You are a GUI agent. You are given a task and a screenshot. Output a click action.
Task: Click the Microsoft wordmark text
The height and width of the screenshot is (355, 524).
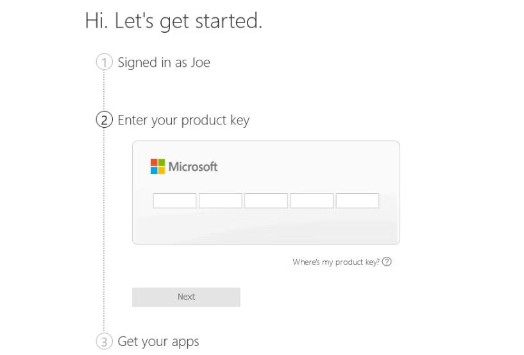(x=193, y=167)
